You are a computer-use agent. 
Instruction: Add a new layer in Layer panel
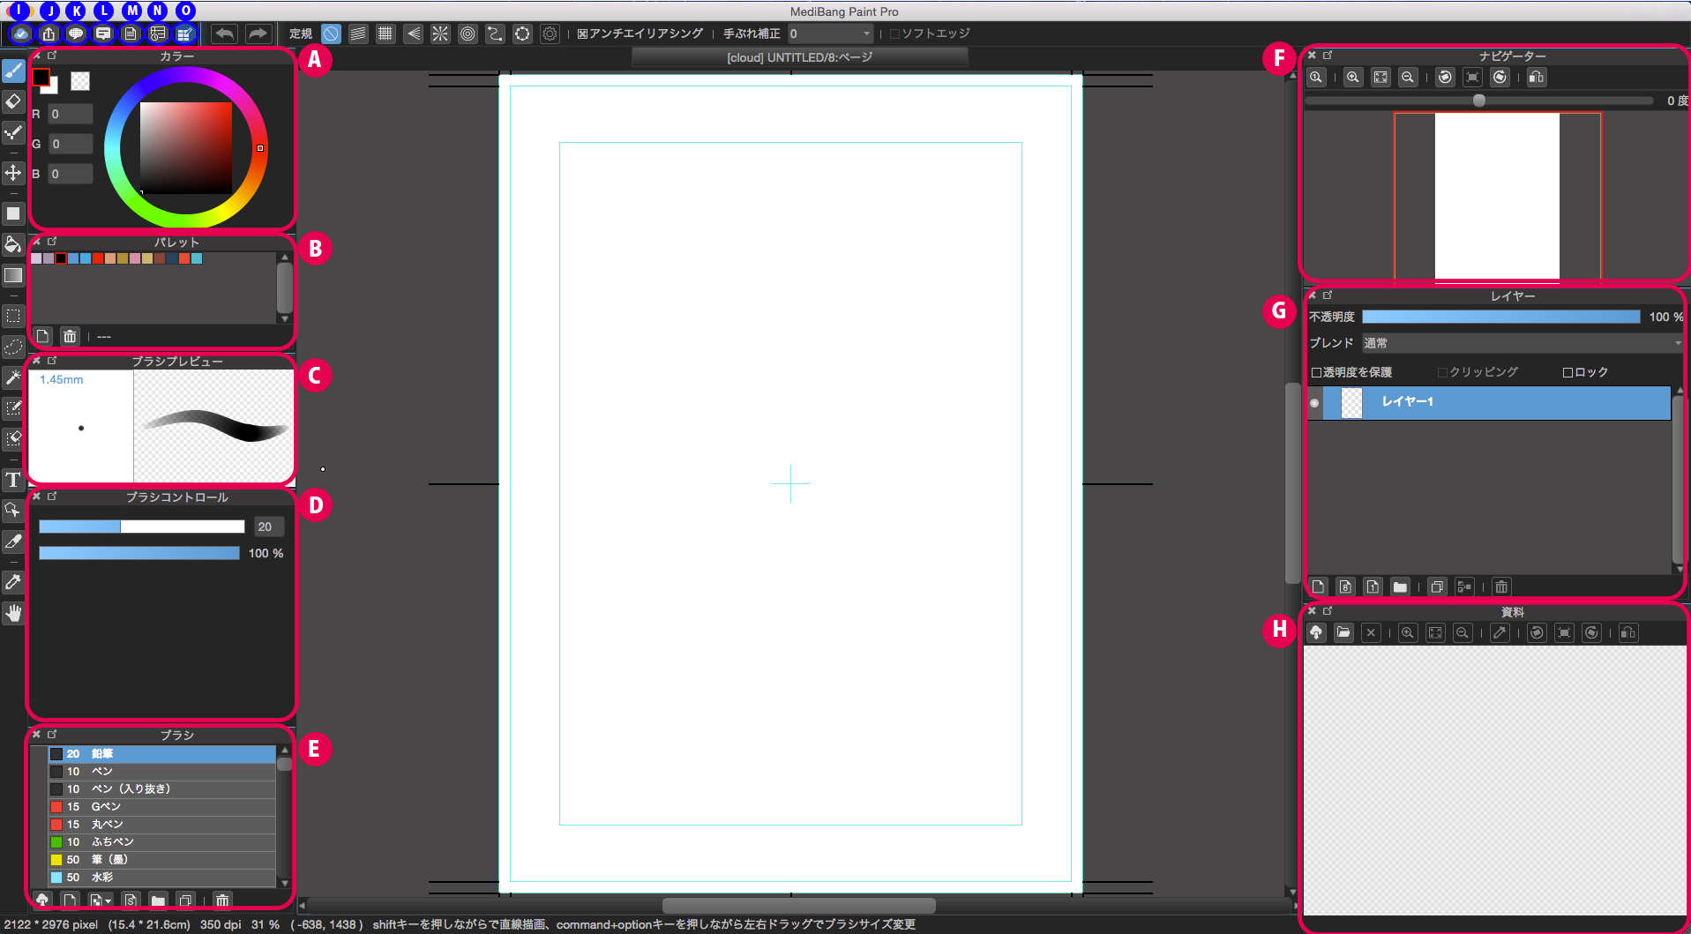point(1318,587)
